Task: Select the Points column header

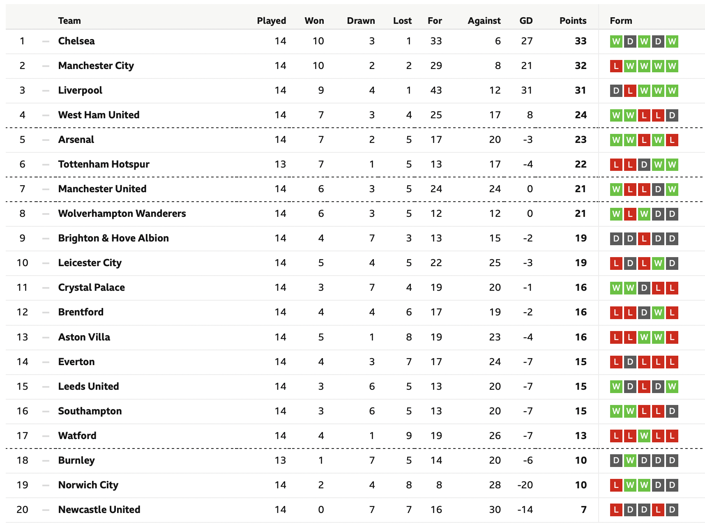Action: coord(573,21)
